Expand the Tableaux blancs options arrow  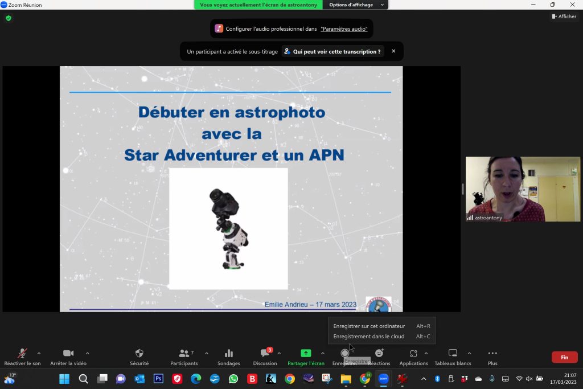(x=469, y=353)
